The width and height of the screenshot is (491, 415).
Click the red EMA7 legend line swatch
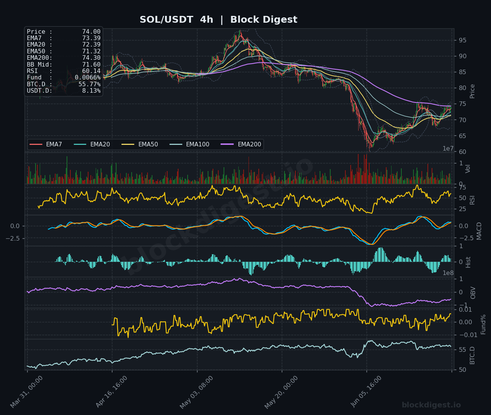(x=36, y=145)
